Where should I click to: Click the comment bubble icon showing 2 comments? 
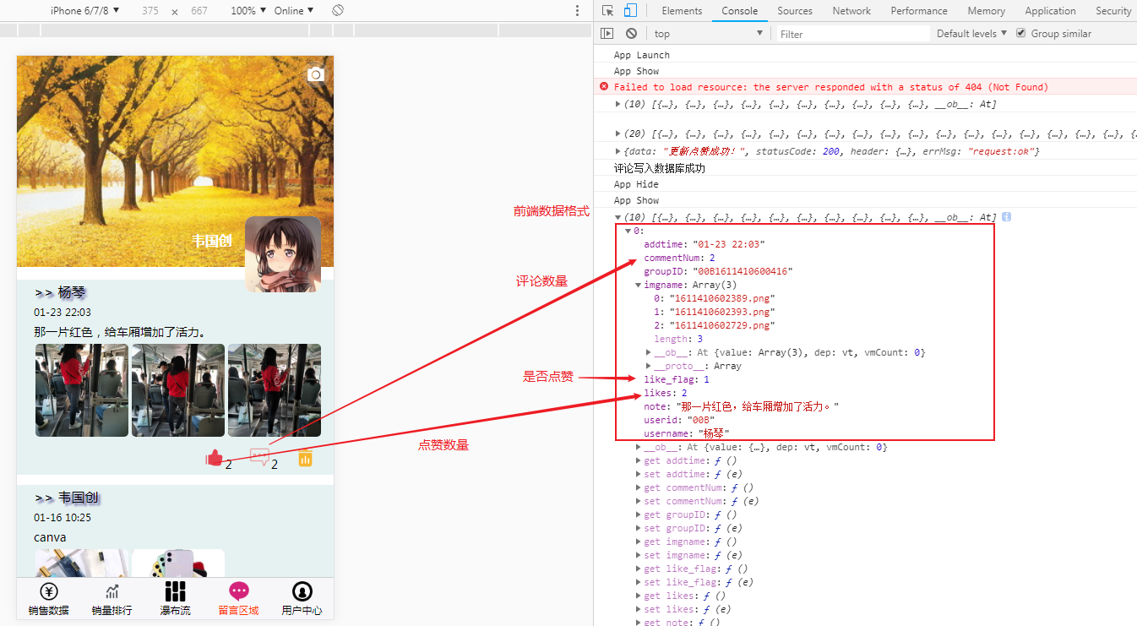[x=261, y=457]
